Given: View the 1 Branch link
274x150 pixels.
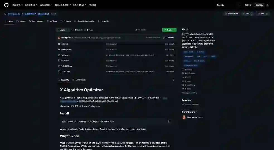Looking at the screenshot, I should click(77, 30).
